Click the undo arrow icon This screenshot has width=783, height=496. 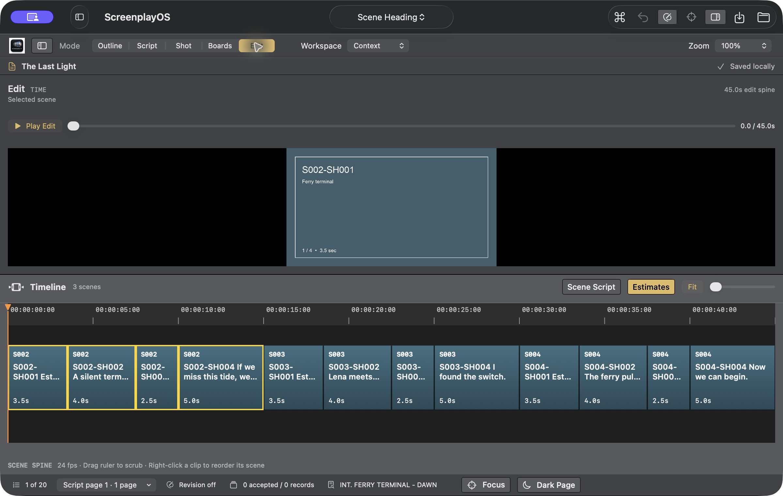pyautogui.click(x=643, y=17)
